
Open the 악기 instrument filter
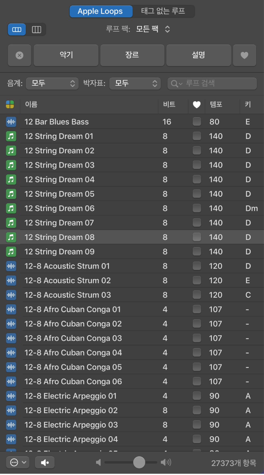pos(66,56)
